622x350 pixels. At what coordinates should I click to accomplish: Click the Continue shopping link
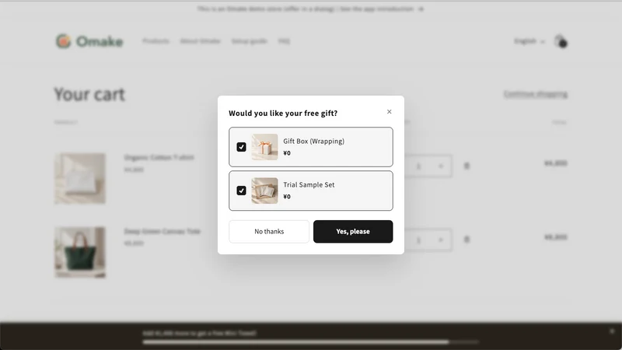coord(536,94)
